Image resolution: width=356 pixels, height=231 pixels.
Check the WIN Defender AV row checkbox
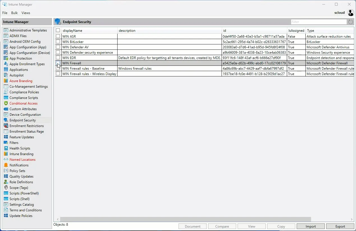(x=58, y=47)
